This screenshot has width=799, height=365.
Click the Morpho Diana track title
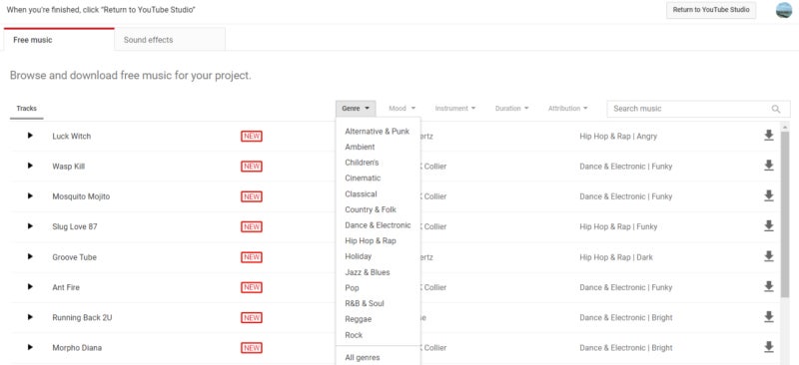click(x=77, y=348)
